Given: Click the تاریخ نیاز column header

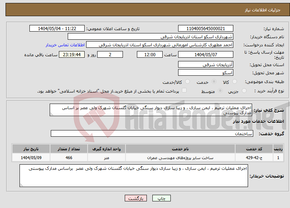Looking at the screenshot, I should point(31,149).
